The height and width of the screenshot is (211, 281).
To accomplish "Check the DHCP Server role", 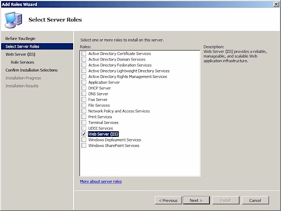I will 84,88.
